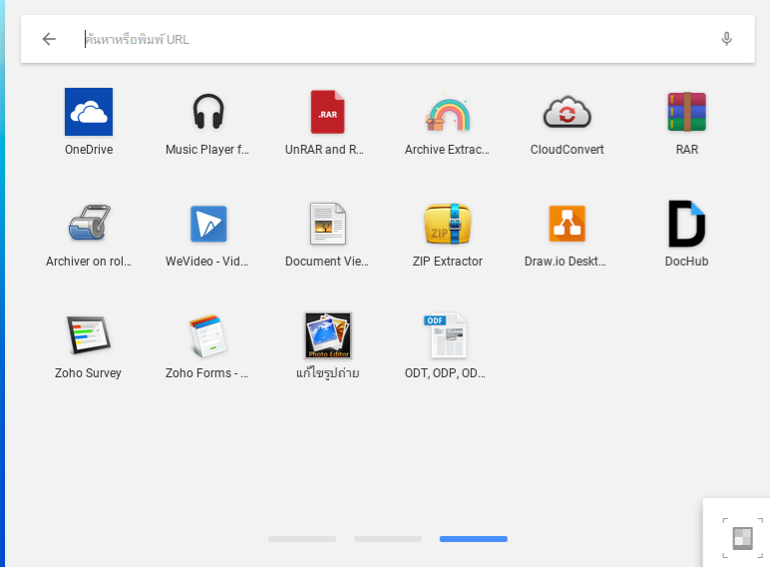This screenshot has width=770, height=567.
Task: Click the 'CloudConvert' label text
Action: [568, 150]
